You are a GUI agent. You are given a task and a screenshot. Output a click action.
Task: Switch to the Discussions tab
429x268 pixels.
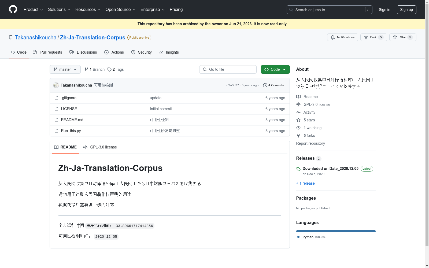pos(83,52)
